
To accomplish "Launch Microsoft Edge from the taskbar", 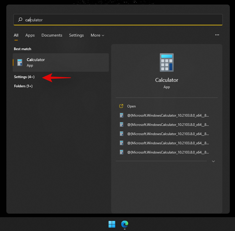I will point(124,224).
